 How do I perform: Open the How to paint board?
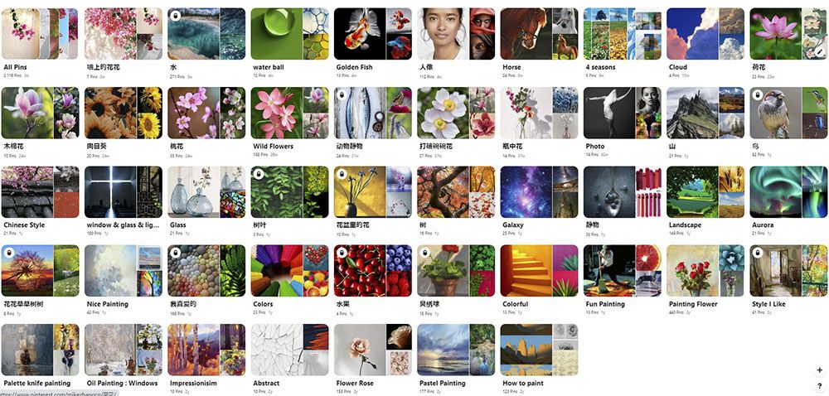[539, 350]
